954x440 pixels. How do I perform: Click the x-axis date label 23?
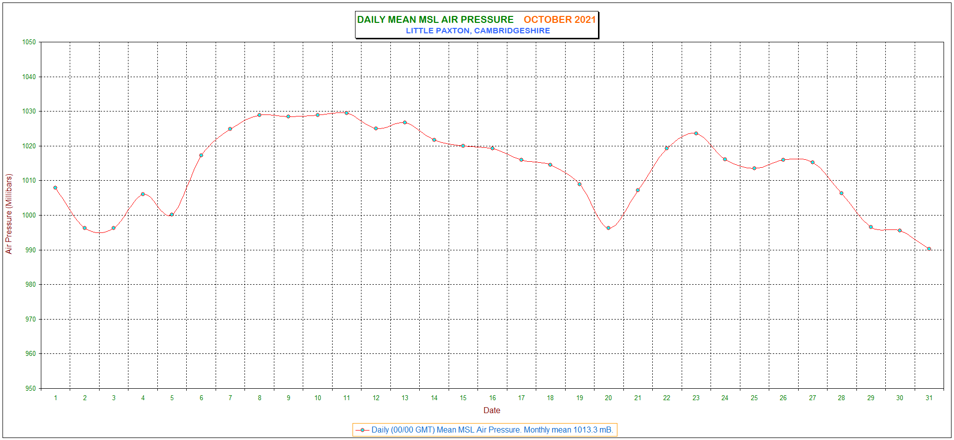[x=696, y=398]
